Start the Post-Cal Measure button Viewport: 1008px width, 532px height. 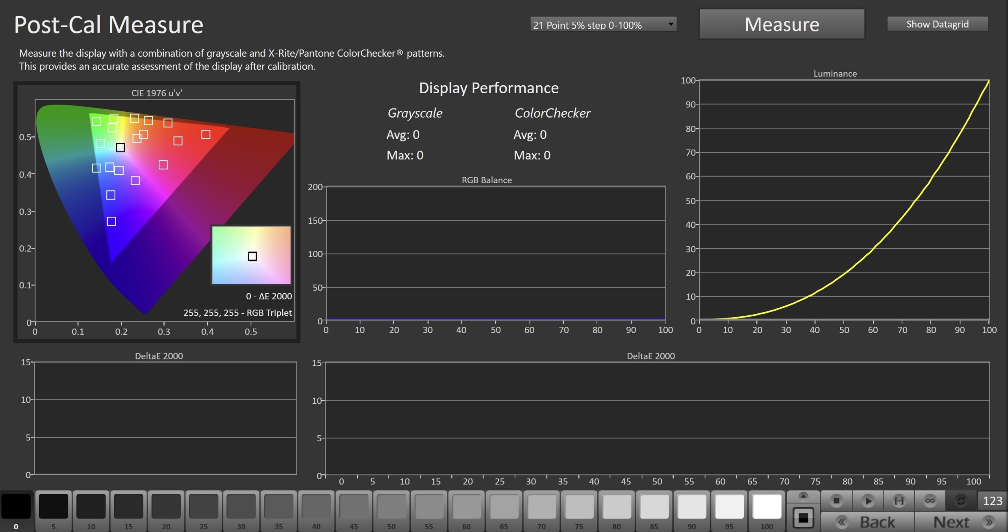782,24
